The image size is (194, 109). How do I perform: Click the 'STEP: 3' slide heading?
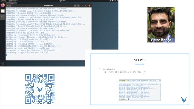pyautogui.click(x=139, y=60)
